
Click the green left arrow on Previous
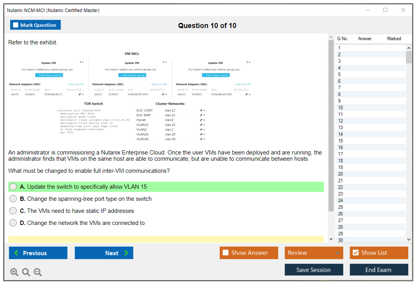[16, 253]
